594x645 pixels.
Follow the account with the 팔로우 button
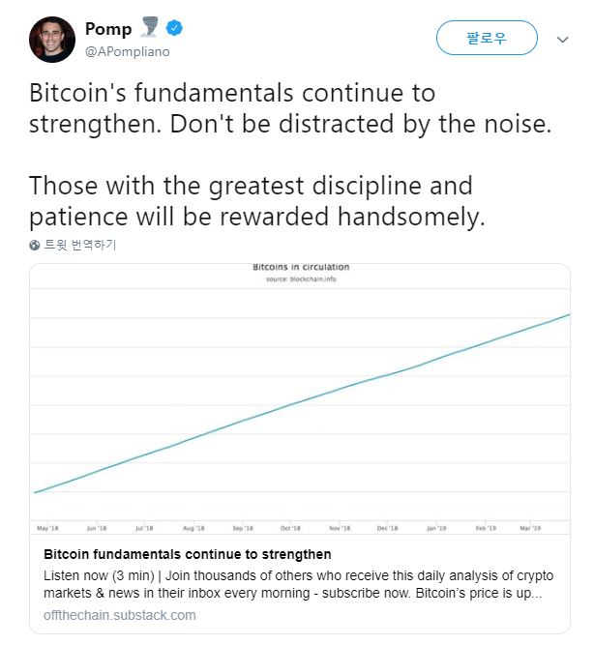pyautogui.click(x=487, y=38)
